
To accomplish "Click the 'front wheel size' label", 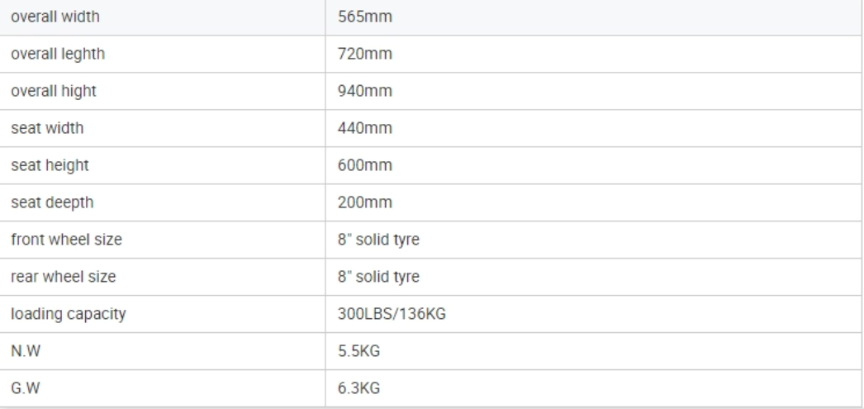I will (x=66, y=240).
